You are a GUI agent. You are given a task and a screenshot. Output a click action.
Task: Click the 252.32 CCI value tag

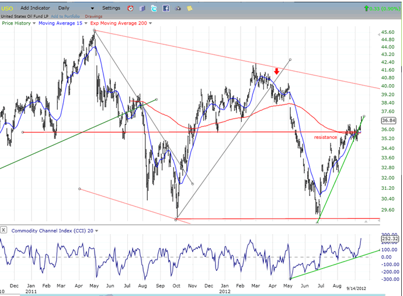coord(390,239)
